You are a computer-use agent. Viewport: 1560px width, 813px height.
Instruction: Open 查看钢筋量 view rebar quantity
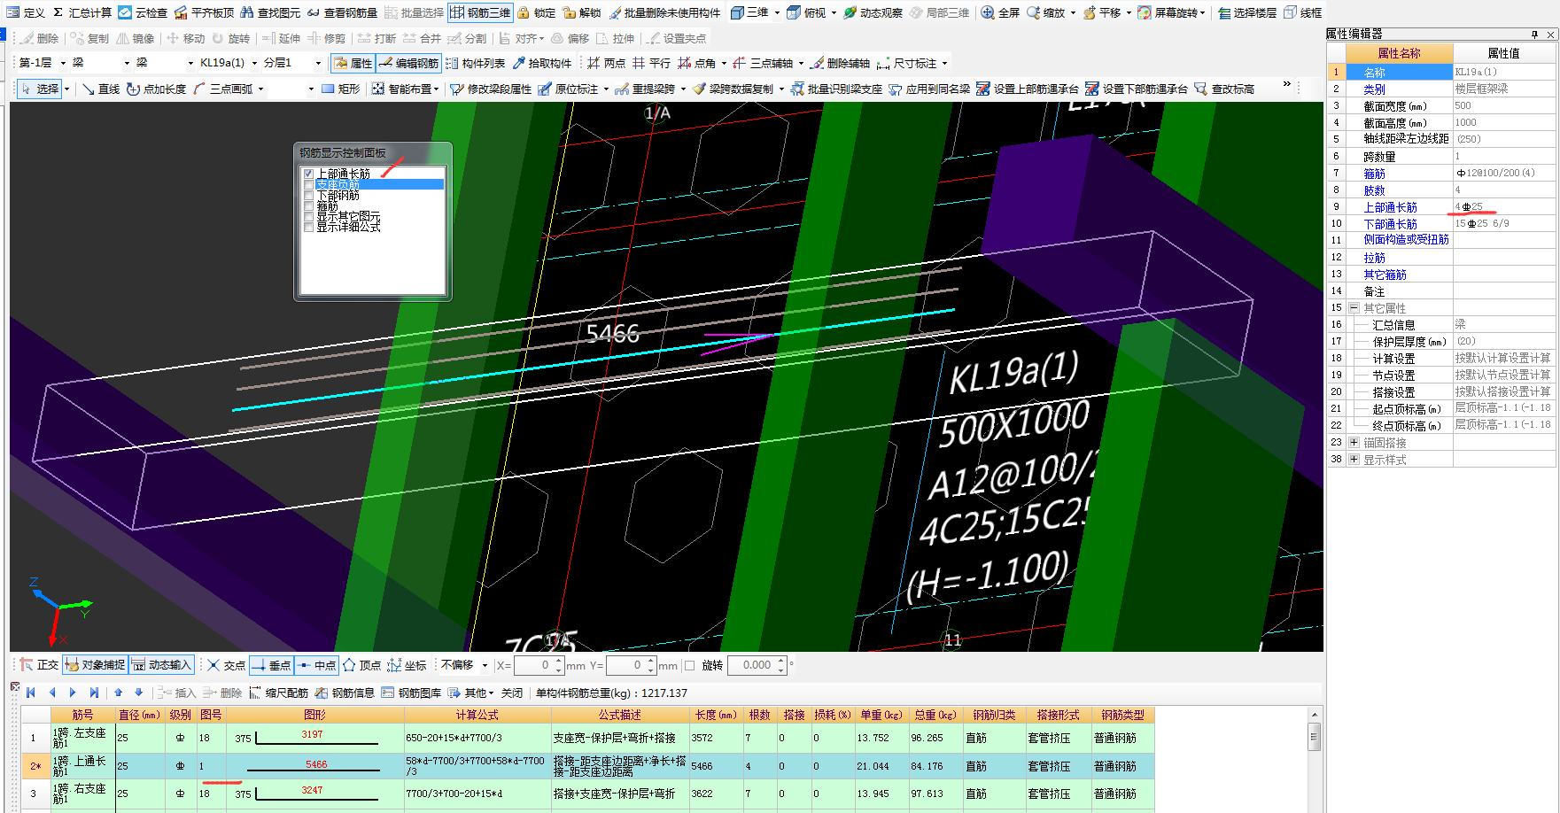(343, 12)
